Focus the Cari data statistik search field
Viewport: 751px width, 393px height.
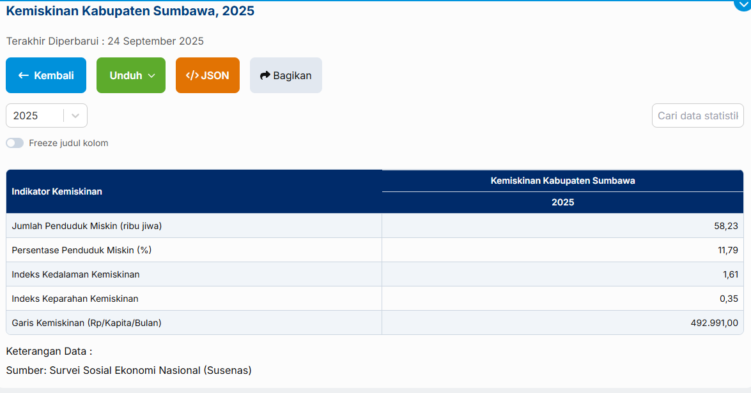coord(697,115)
